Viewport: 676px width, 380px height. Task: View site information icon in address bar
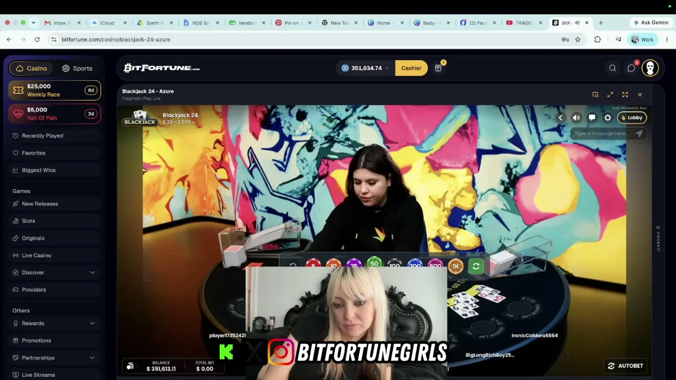(53, 40)
